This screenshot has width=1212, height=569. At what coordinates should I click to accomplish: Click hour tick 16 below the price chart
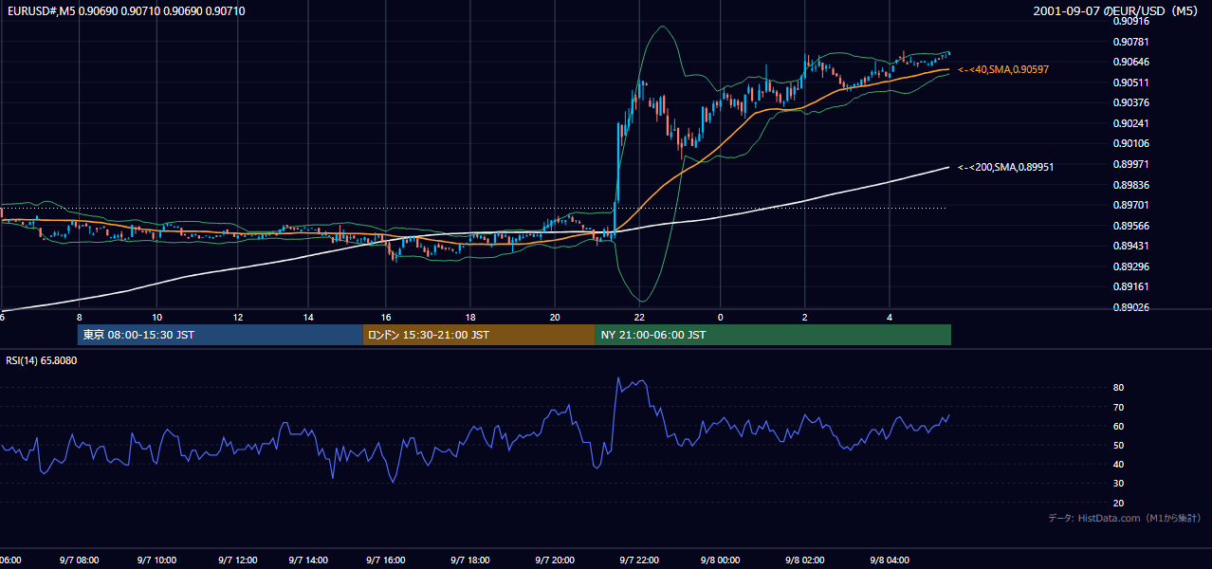(x=387, y=317)
